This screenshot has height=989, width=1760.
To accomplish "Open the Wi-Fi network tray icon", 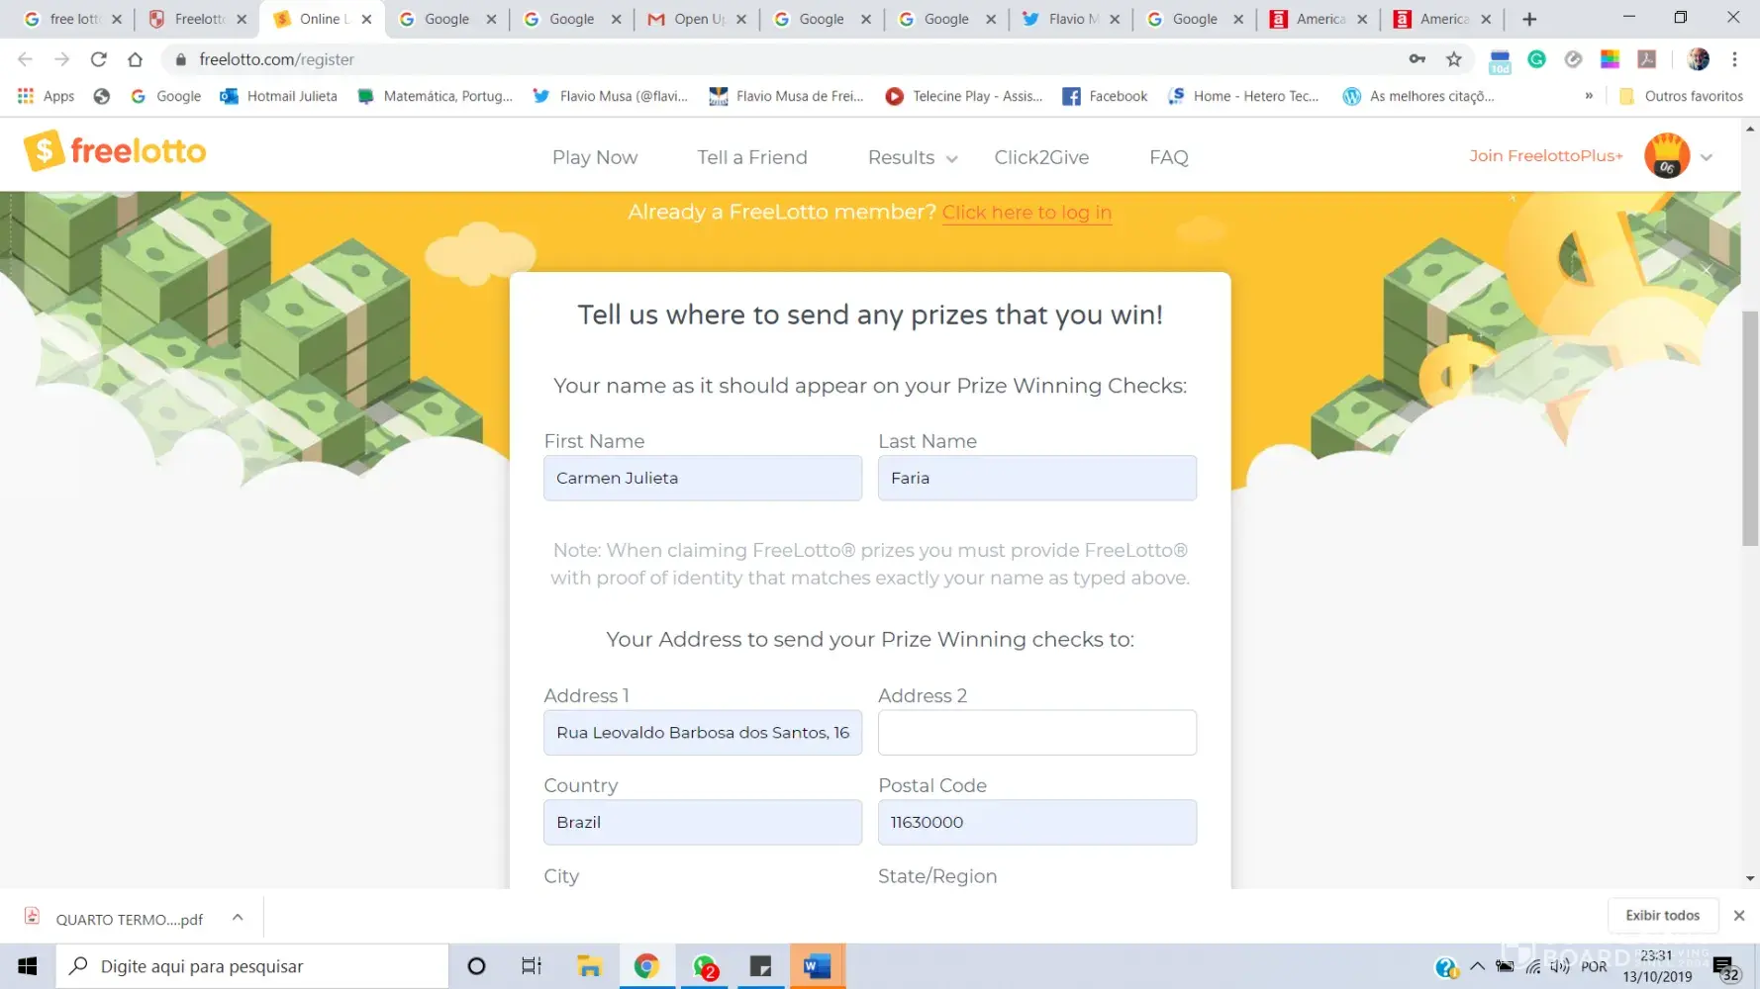I will (1533, 966).
